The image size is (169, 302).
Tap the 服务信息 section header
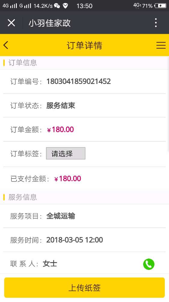23,197
